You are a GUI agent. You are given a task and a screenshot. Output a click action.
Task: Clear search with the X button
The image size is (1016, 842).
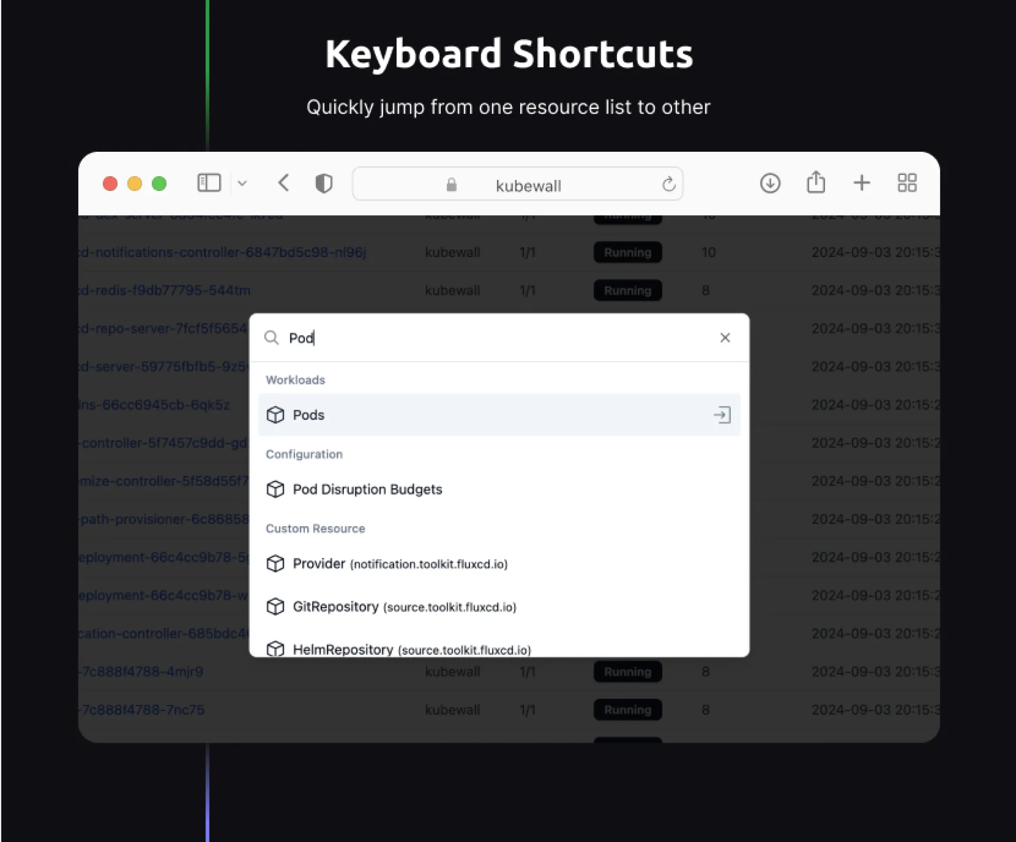click(x=725, y=337)
